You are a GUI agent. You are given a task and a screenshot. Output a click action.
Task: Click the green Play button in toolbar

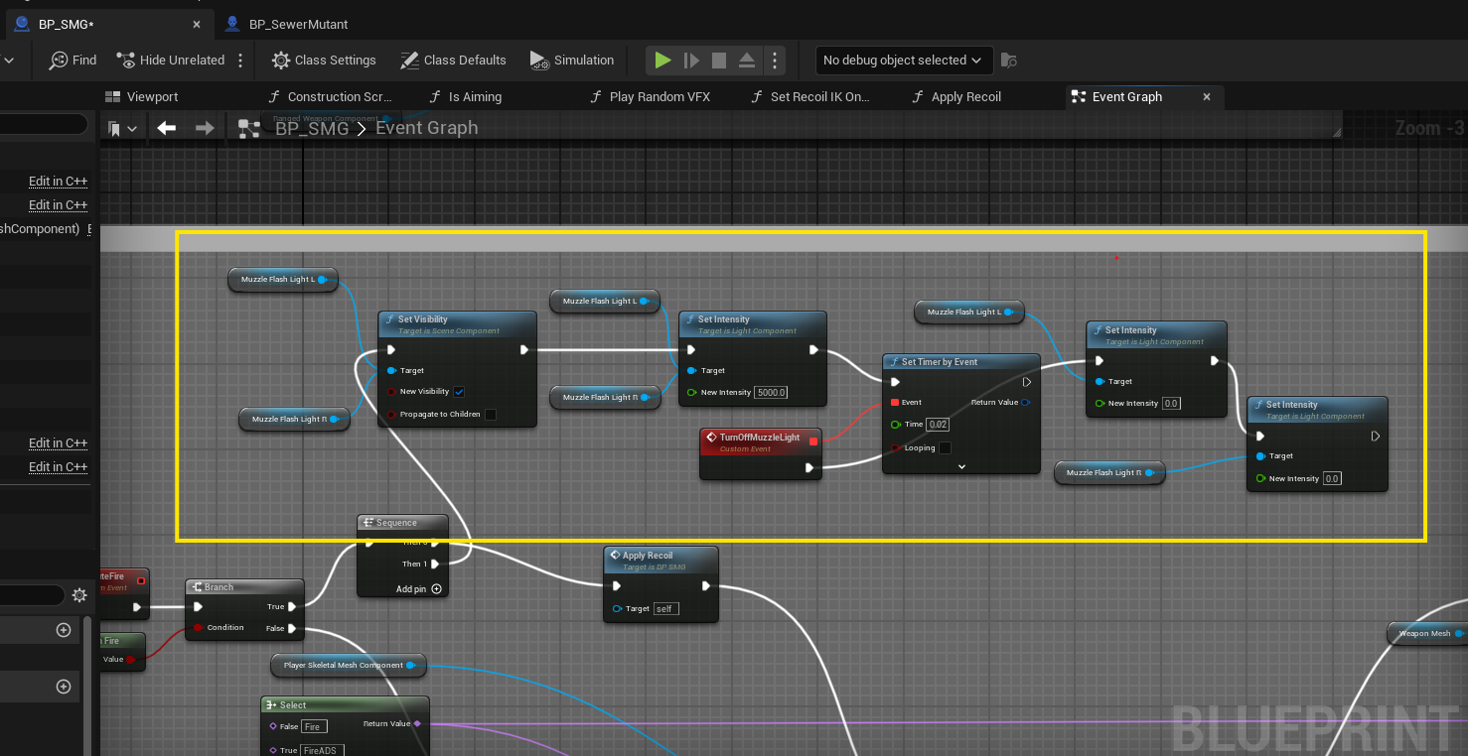click(x=662, y=61)
